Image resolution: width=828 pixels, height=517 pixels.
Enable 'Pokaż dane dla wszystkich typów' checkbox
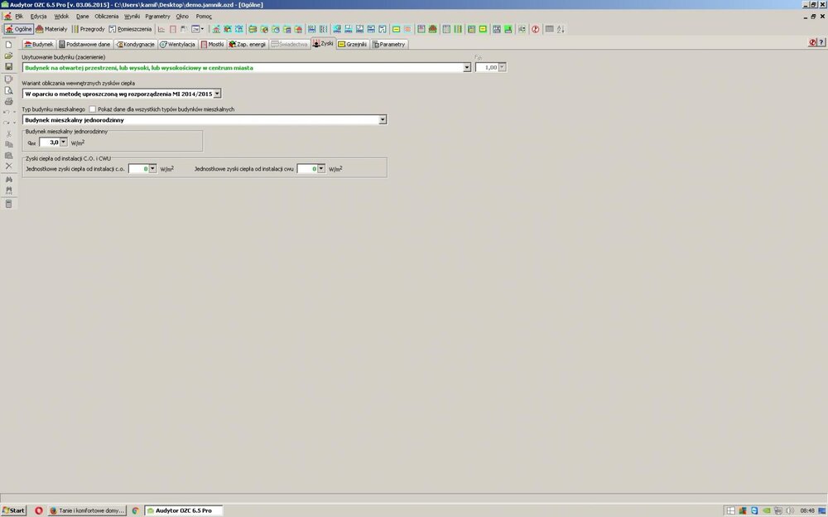pos(92,109)
